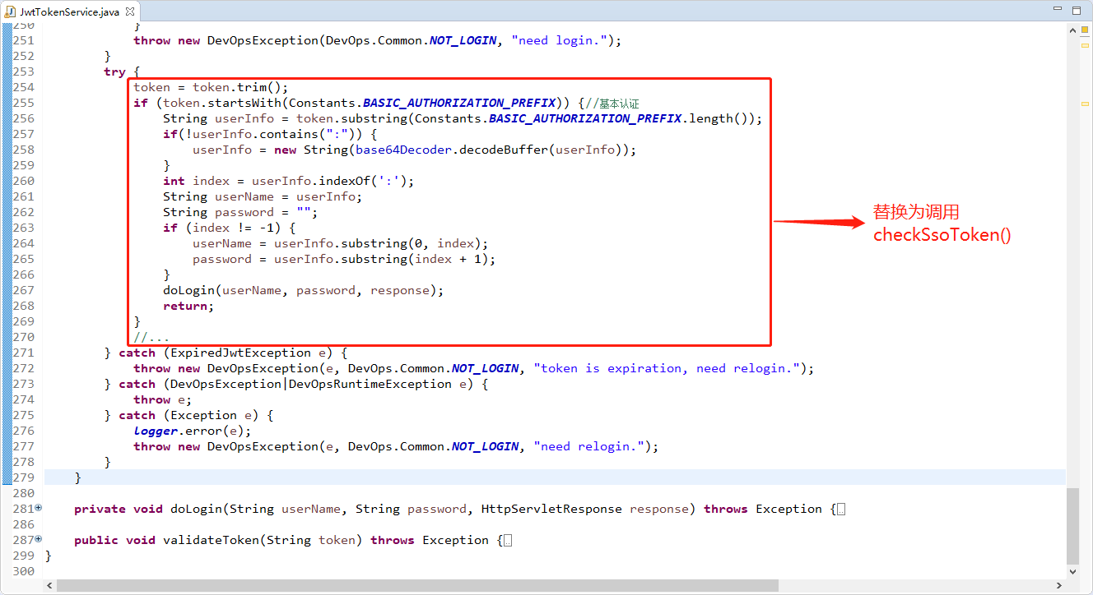Click the vertical scrollbar down arrow
Viewport: 1093px width, 595px height.
point(1072,572)
